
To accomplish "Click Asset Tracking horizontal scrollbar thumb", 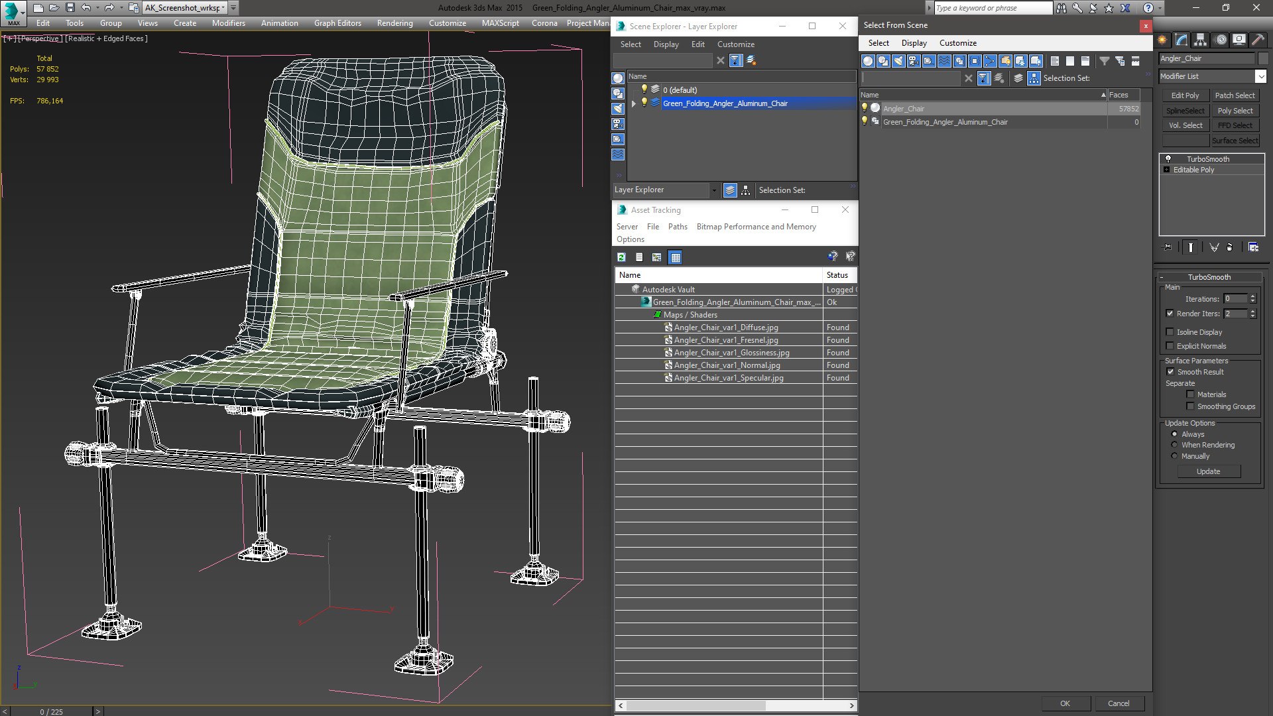I will [696, 705].
